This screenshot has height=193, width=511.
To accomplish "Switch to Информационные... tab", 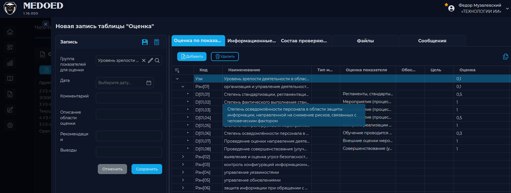I will point(252,41).
